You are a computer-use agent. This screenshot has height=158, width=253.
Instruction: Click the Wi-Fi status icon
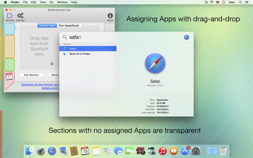point(212,2)
